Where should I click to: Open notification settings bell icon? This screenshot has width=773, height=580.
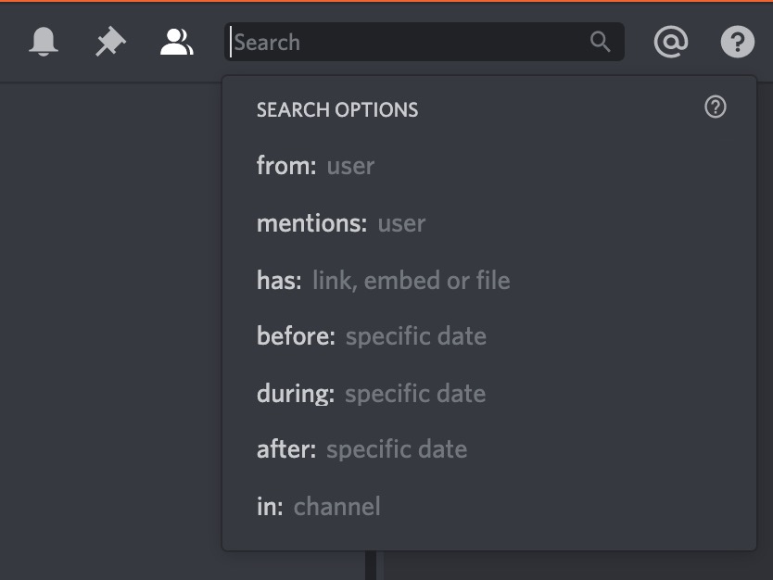coord(44,42)
